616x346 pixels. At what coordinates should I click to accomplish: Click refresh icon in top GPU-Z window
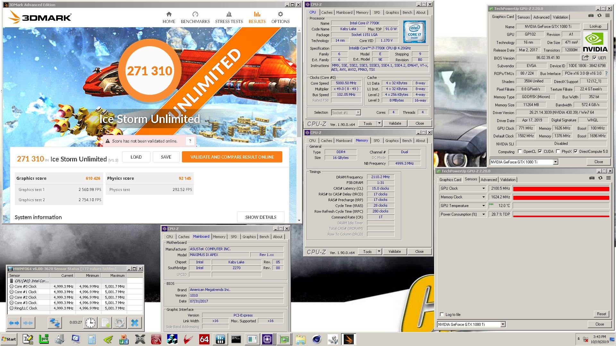point(599,15)
